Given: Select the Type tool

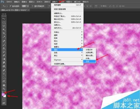Looking at the screenshot, I should point(4,74).
